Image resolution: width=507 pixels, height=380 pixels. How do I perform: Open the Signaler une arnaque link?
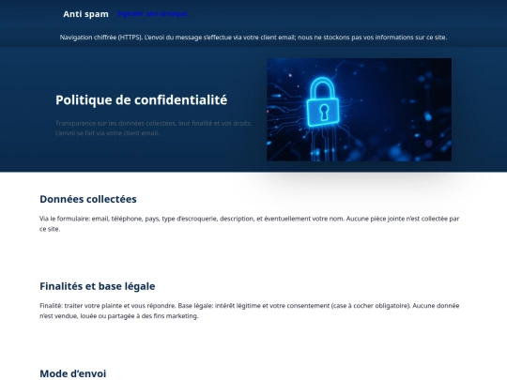152,14
